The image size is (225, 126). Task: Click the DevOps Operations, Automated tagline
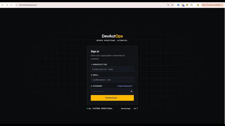[x=112, y=40]
